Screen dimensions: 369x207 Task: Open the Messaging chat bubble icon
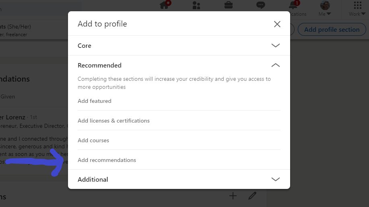tap(260, 5)
